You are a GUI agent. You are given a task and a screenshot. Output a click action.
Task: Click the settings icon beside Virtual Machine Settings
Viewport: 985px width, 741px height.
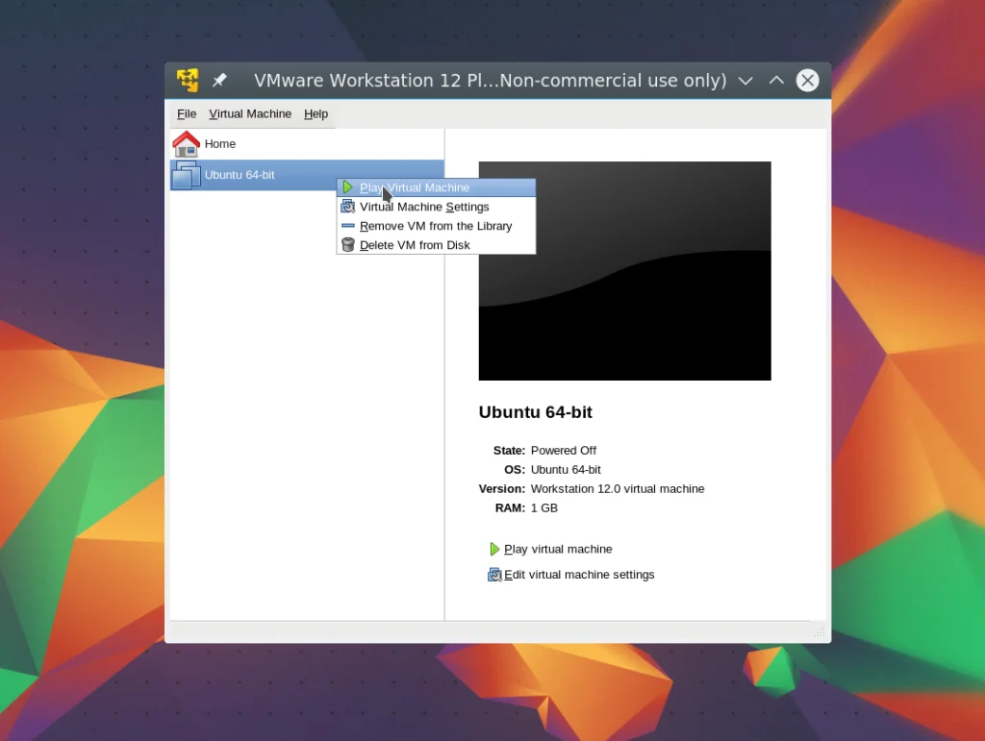[348, 207]
